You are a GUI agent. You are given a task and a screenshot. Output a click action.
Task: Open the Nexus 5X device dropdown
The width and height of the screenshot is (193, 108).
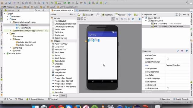click(89, 15)
